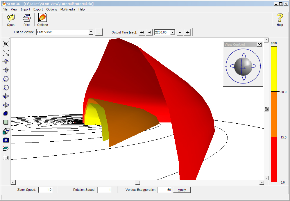Step to the previous output time
Image resolution: width=290 pixels, height=201 pixels.
tap(149, 32)
